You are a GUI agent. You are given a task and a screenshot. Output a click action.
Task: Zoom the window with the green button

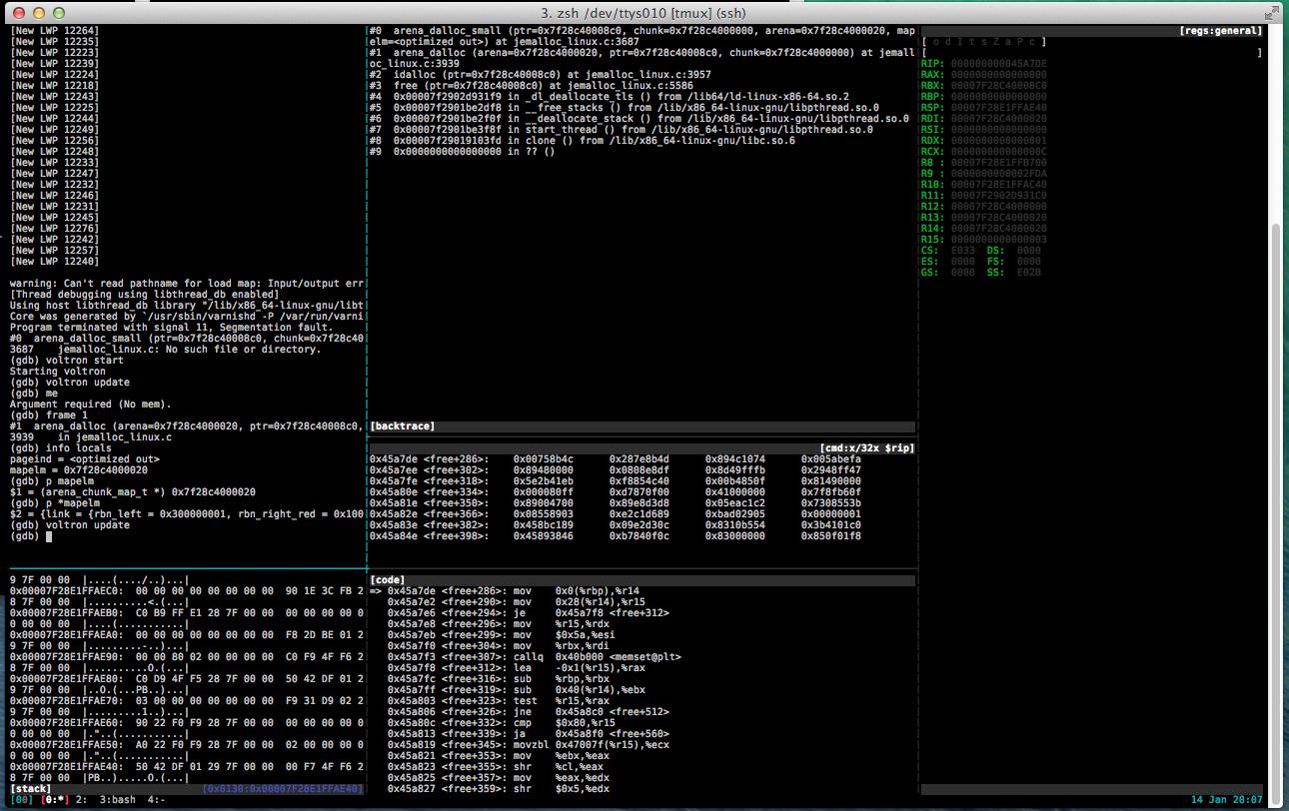[x=60, y=13]
